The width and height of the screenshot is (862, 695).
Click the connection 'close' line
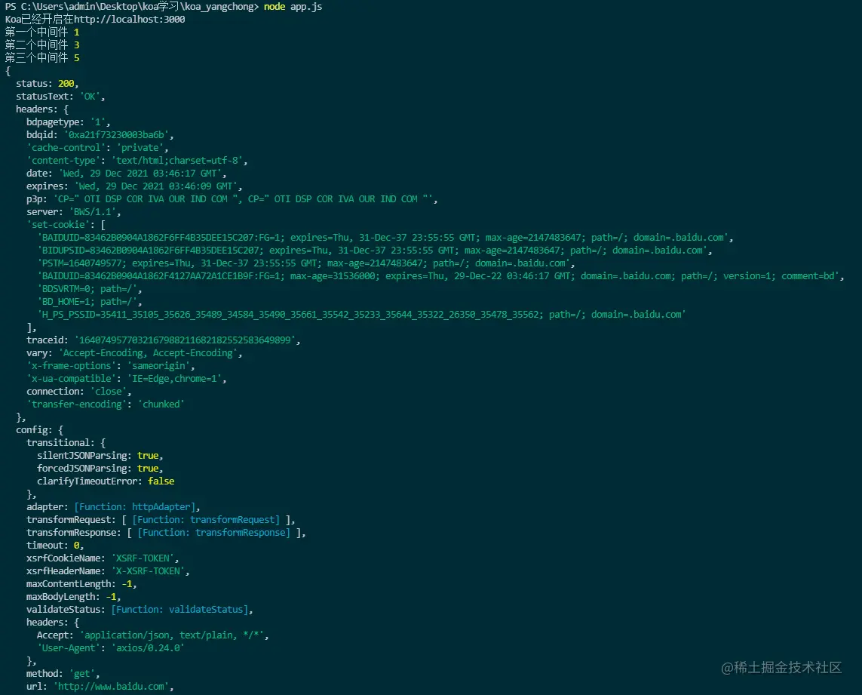(x=79, y=391)
